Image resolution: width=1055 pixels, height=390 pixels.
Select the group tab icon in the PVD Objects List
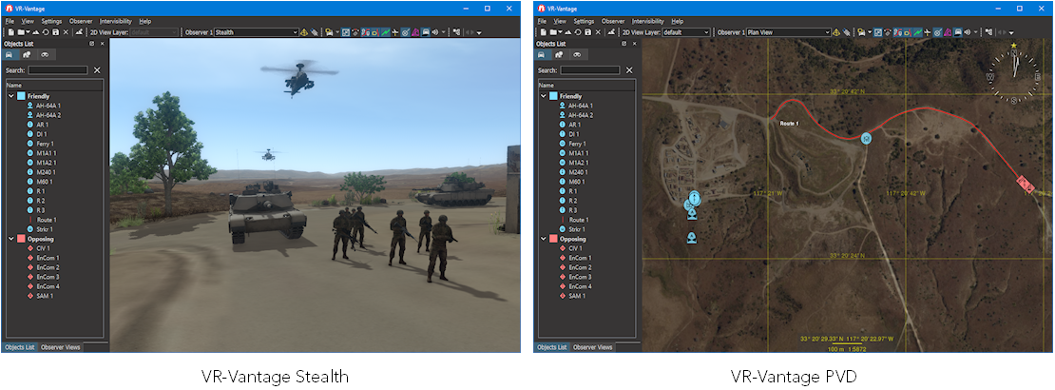click(559, 54)
